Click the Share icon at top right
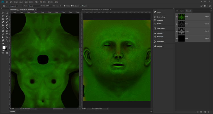 [210, 6]
